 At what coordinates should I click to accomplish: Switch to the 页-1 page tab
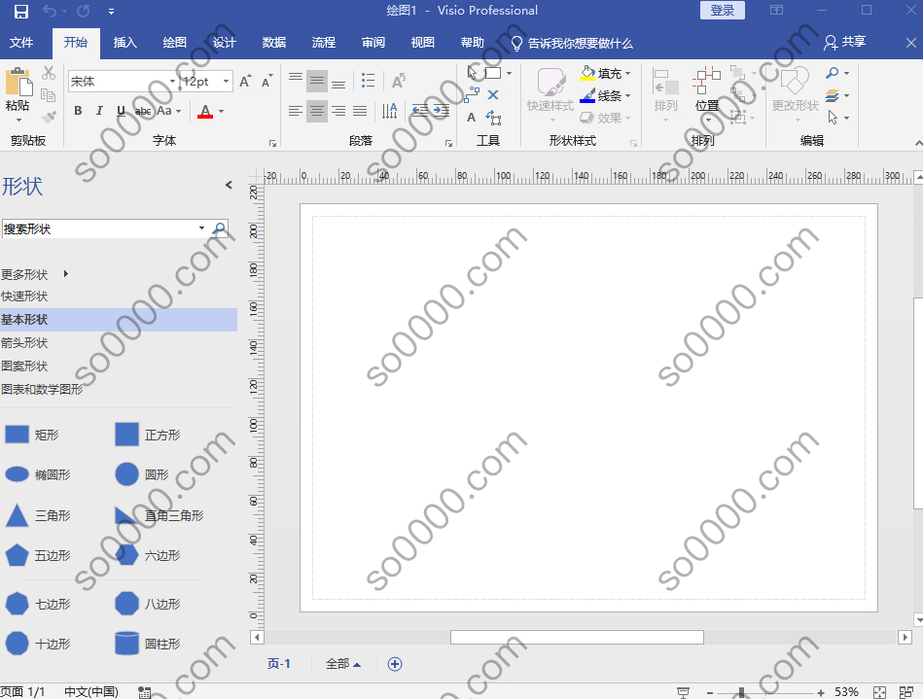(279, 664)
